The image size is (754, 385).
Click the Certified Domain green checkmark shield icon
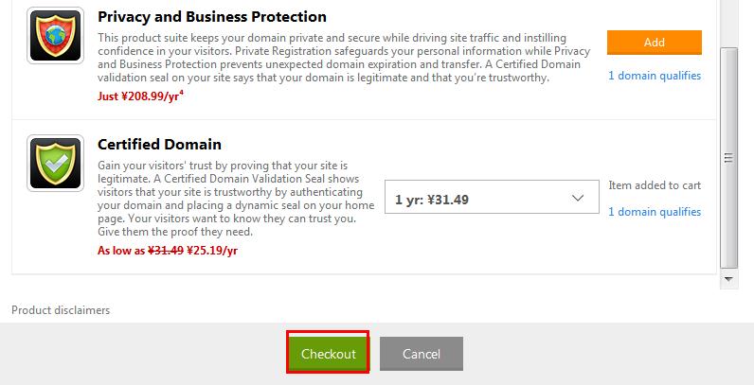click(55, 164)
